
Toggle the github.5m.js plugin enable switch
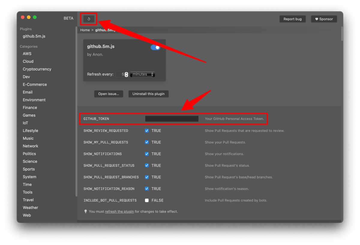[x=155, y=47]
